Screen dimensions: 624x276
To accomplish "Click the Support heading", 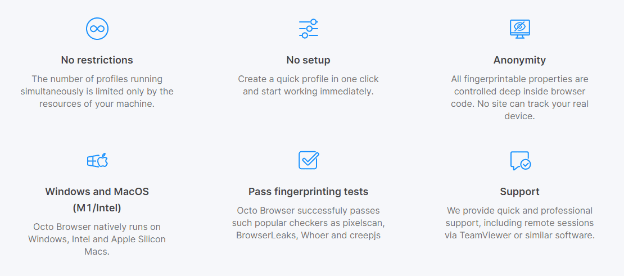I will point(519,192).
